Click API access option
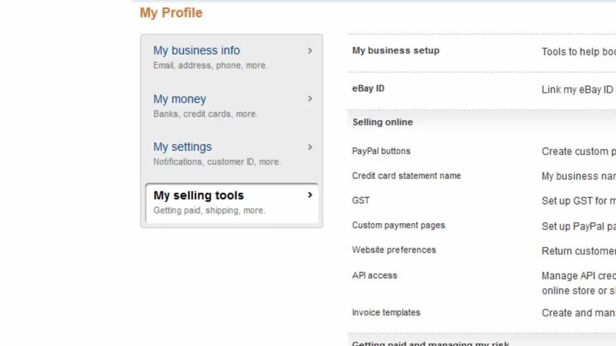616x346 pixels. [374, 275]
